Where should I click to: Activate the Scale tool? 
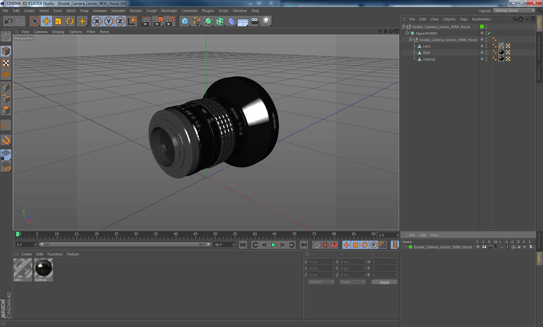pos(58,21)
